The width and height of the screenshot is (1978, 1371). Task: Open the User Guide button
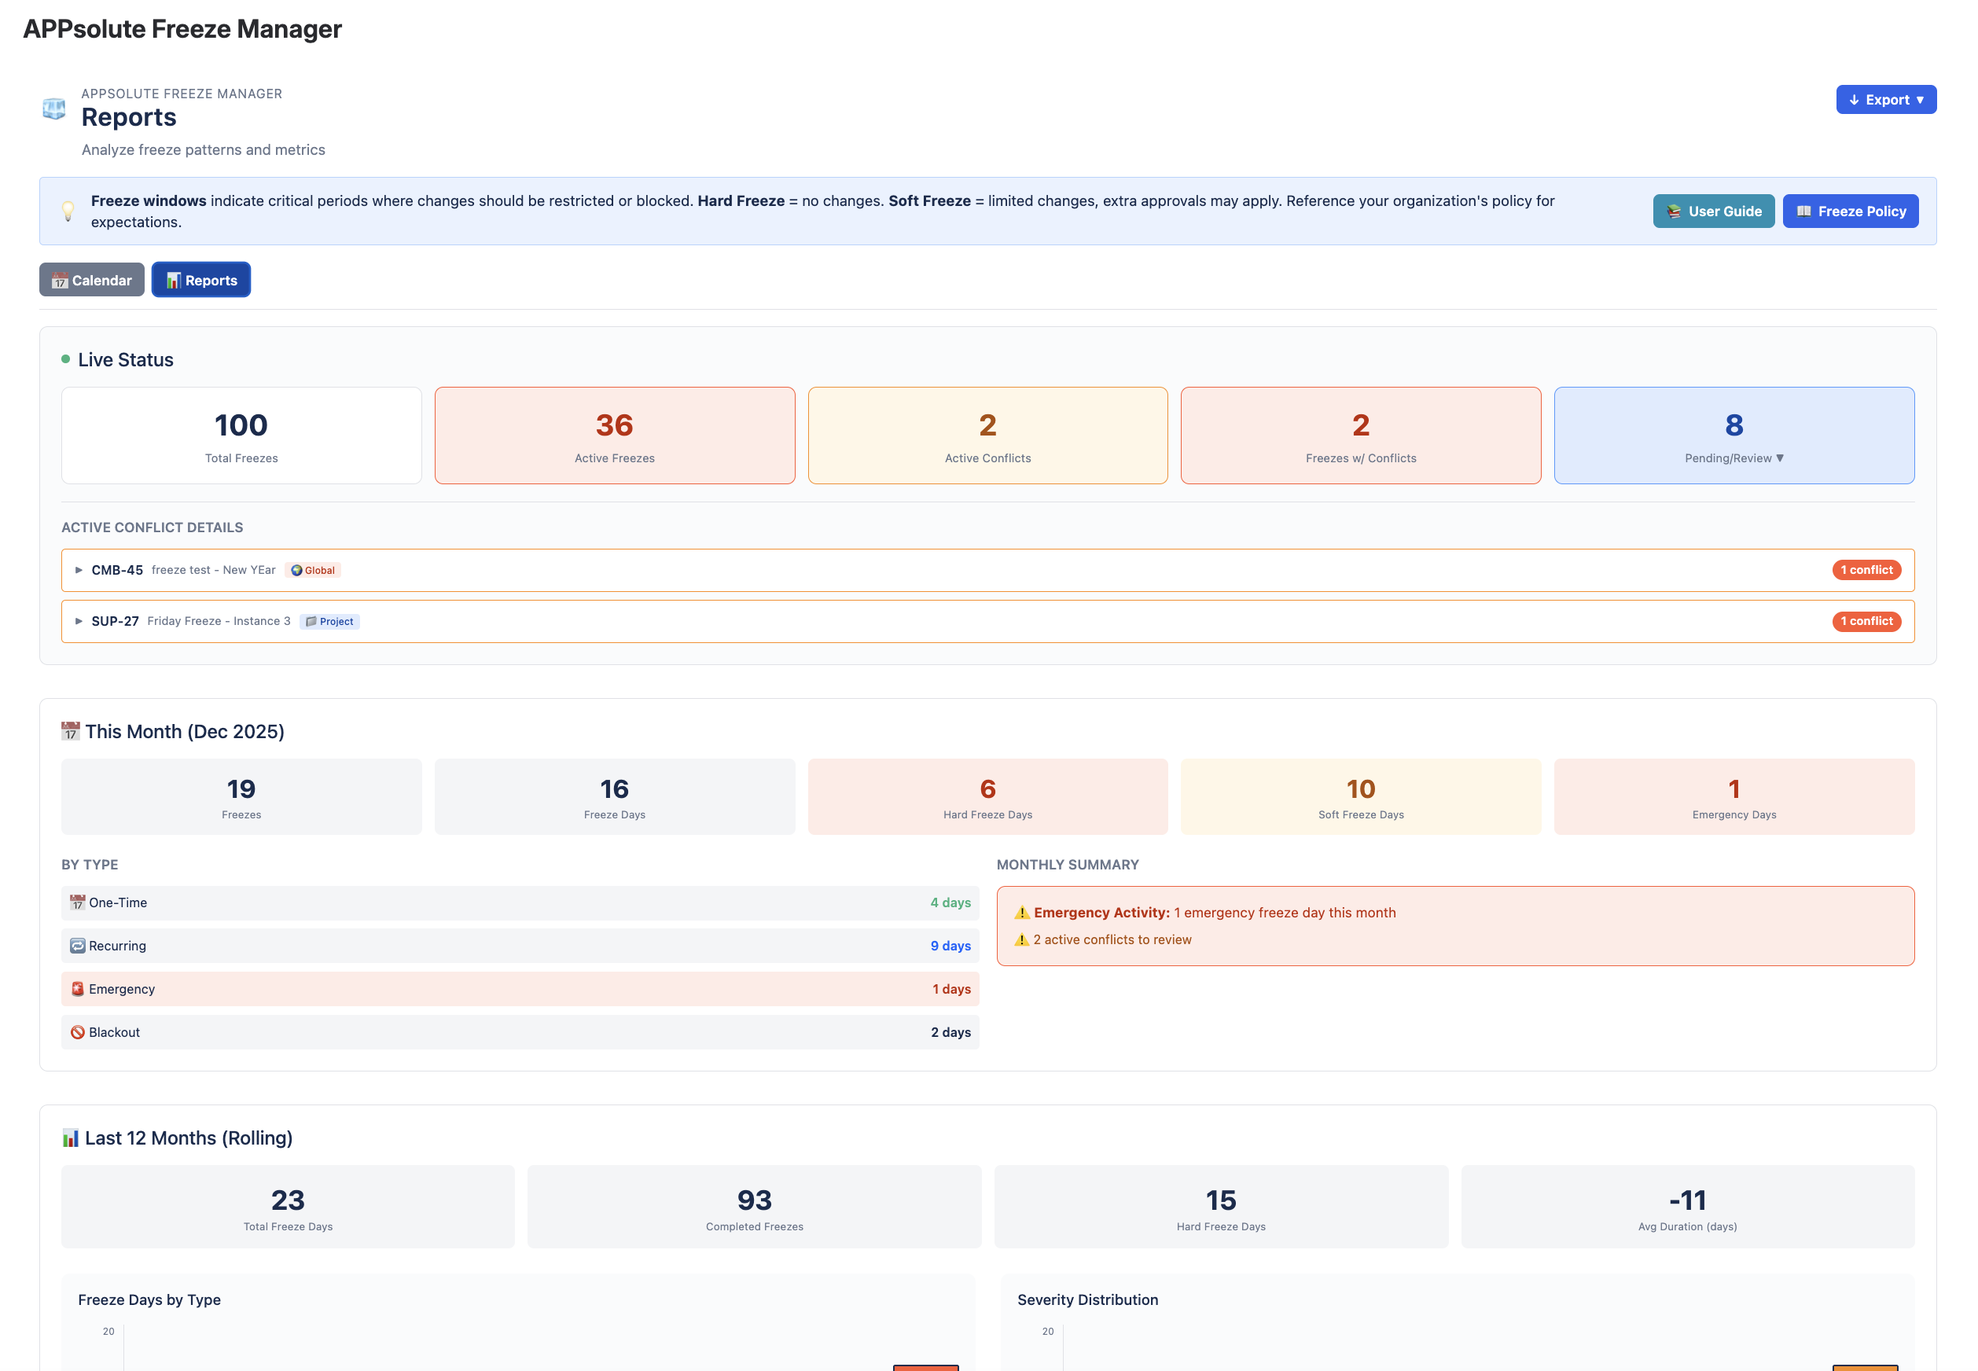tap(1712, 211)
